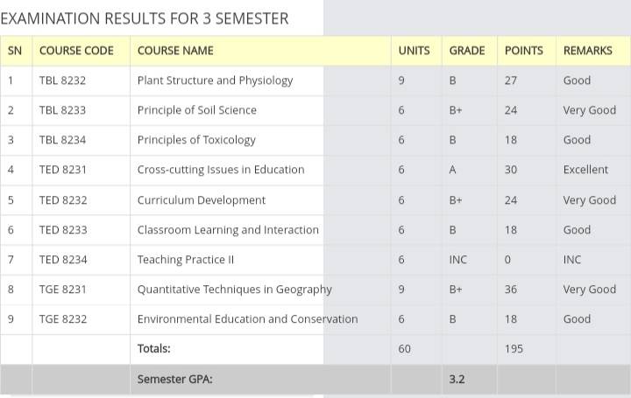Select the UNITS column header
Viewport: 631px width, 398px height.
(414, 51)
